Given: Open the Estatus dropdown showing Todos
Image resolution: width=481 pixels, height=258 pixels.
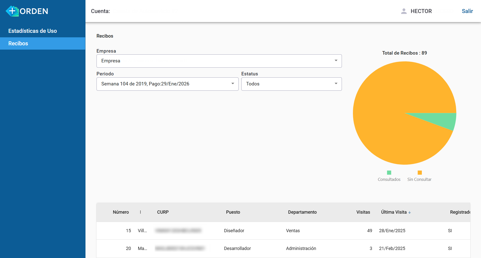Looking at the screenshot, I should 291,84.
